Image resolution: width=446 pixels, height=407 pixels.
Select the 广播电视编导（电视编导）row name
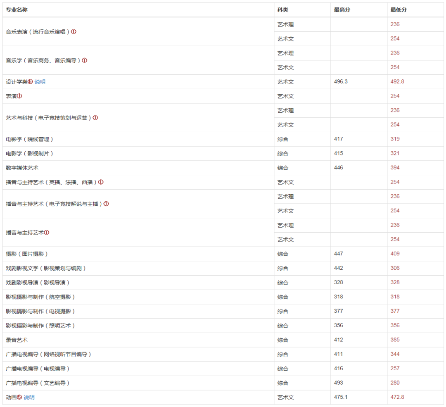tap(38, 369)
